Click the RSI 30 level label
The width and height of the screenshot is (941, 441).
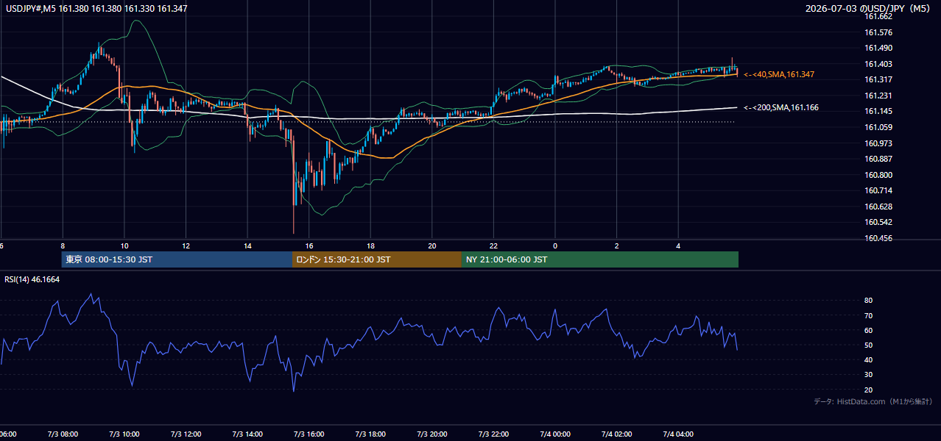(869, 374)
